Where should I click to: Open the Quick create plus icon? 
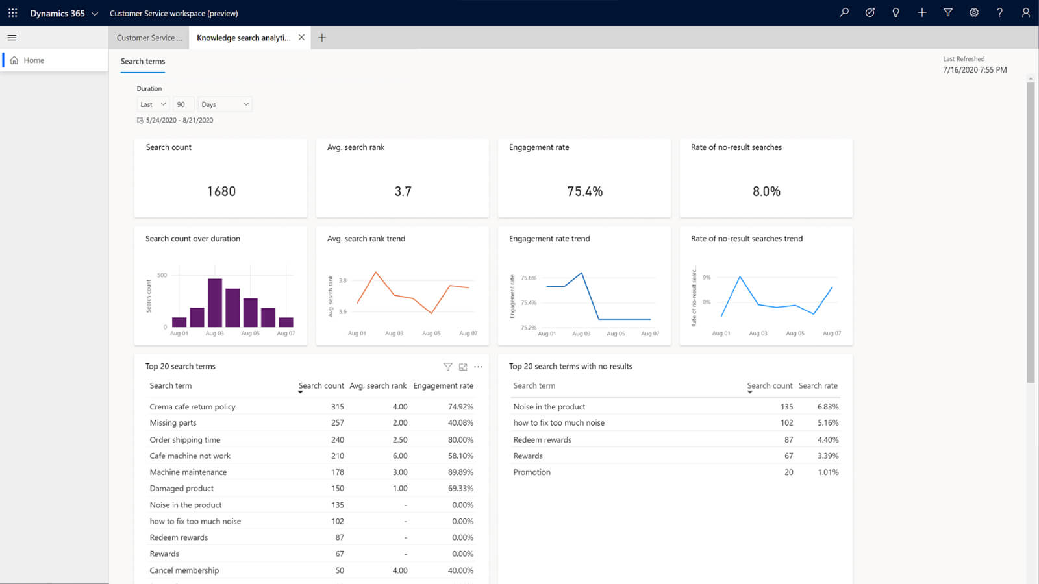(921, 12)
